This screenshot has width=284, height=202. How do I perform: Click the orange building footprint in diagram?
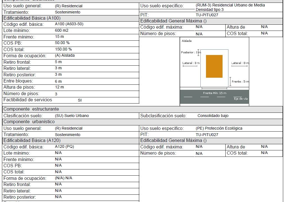214,66
